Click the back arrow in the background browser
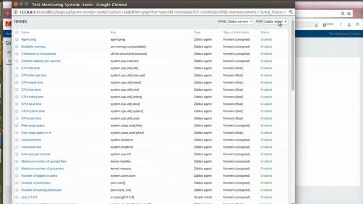 (7, 14)
